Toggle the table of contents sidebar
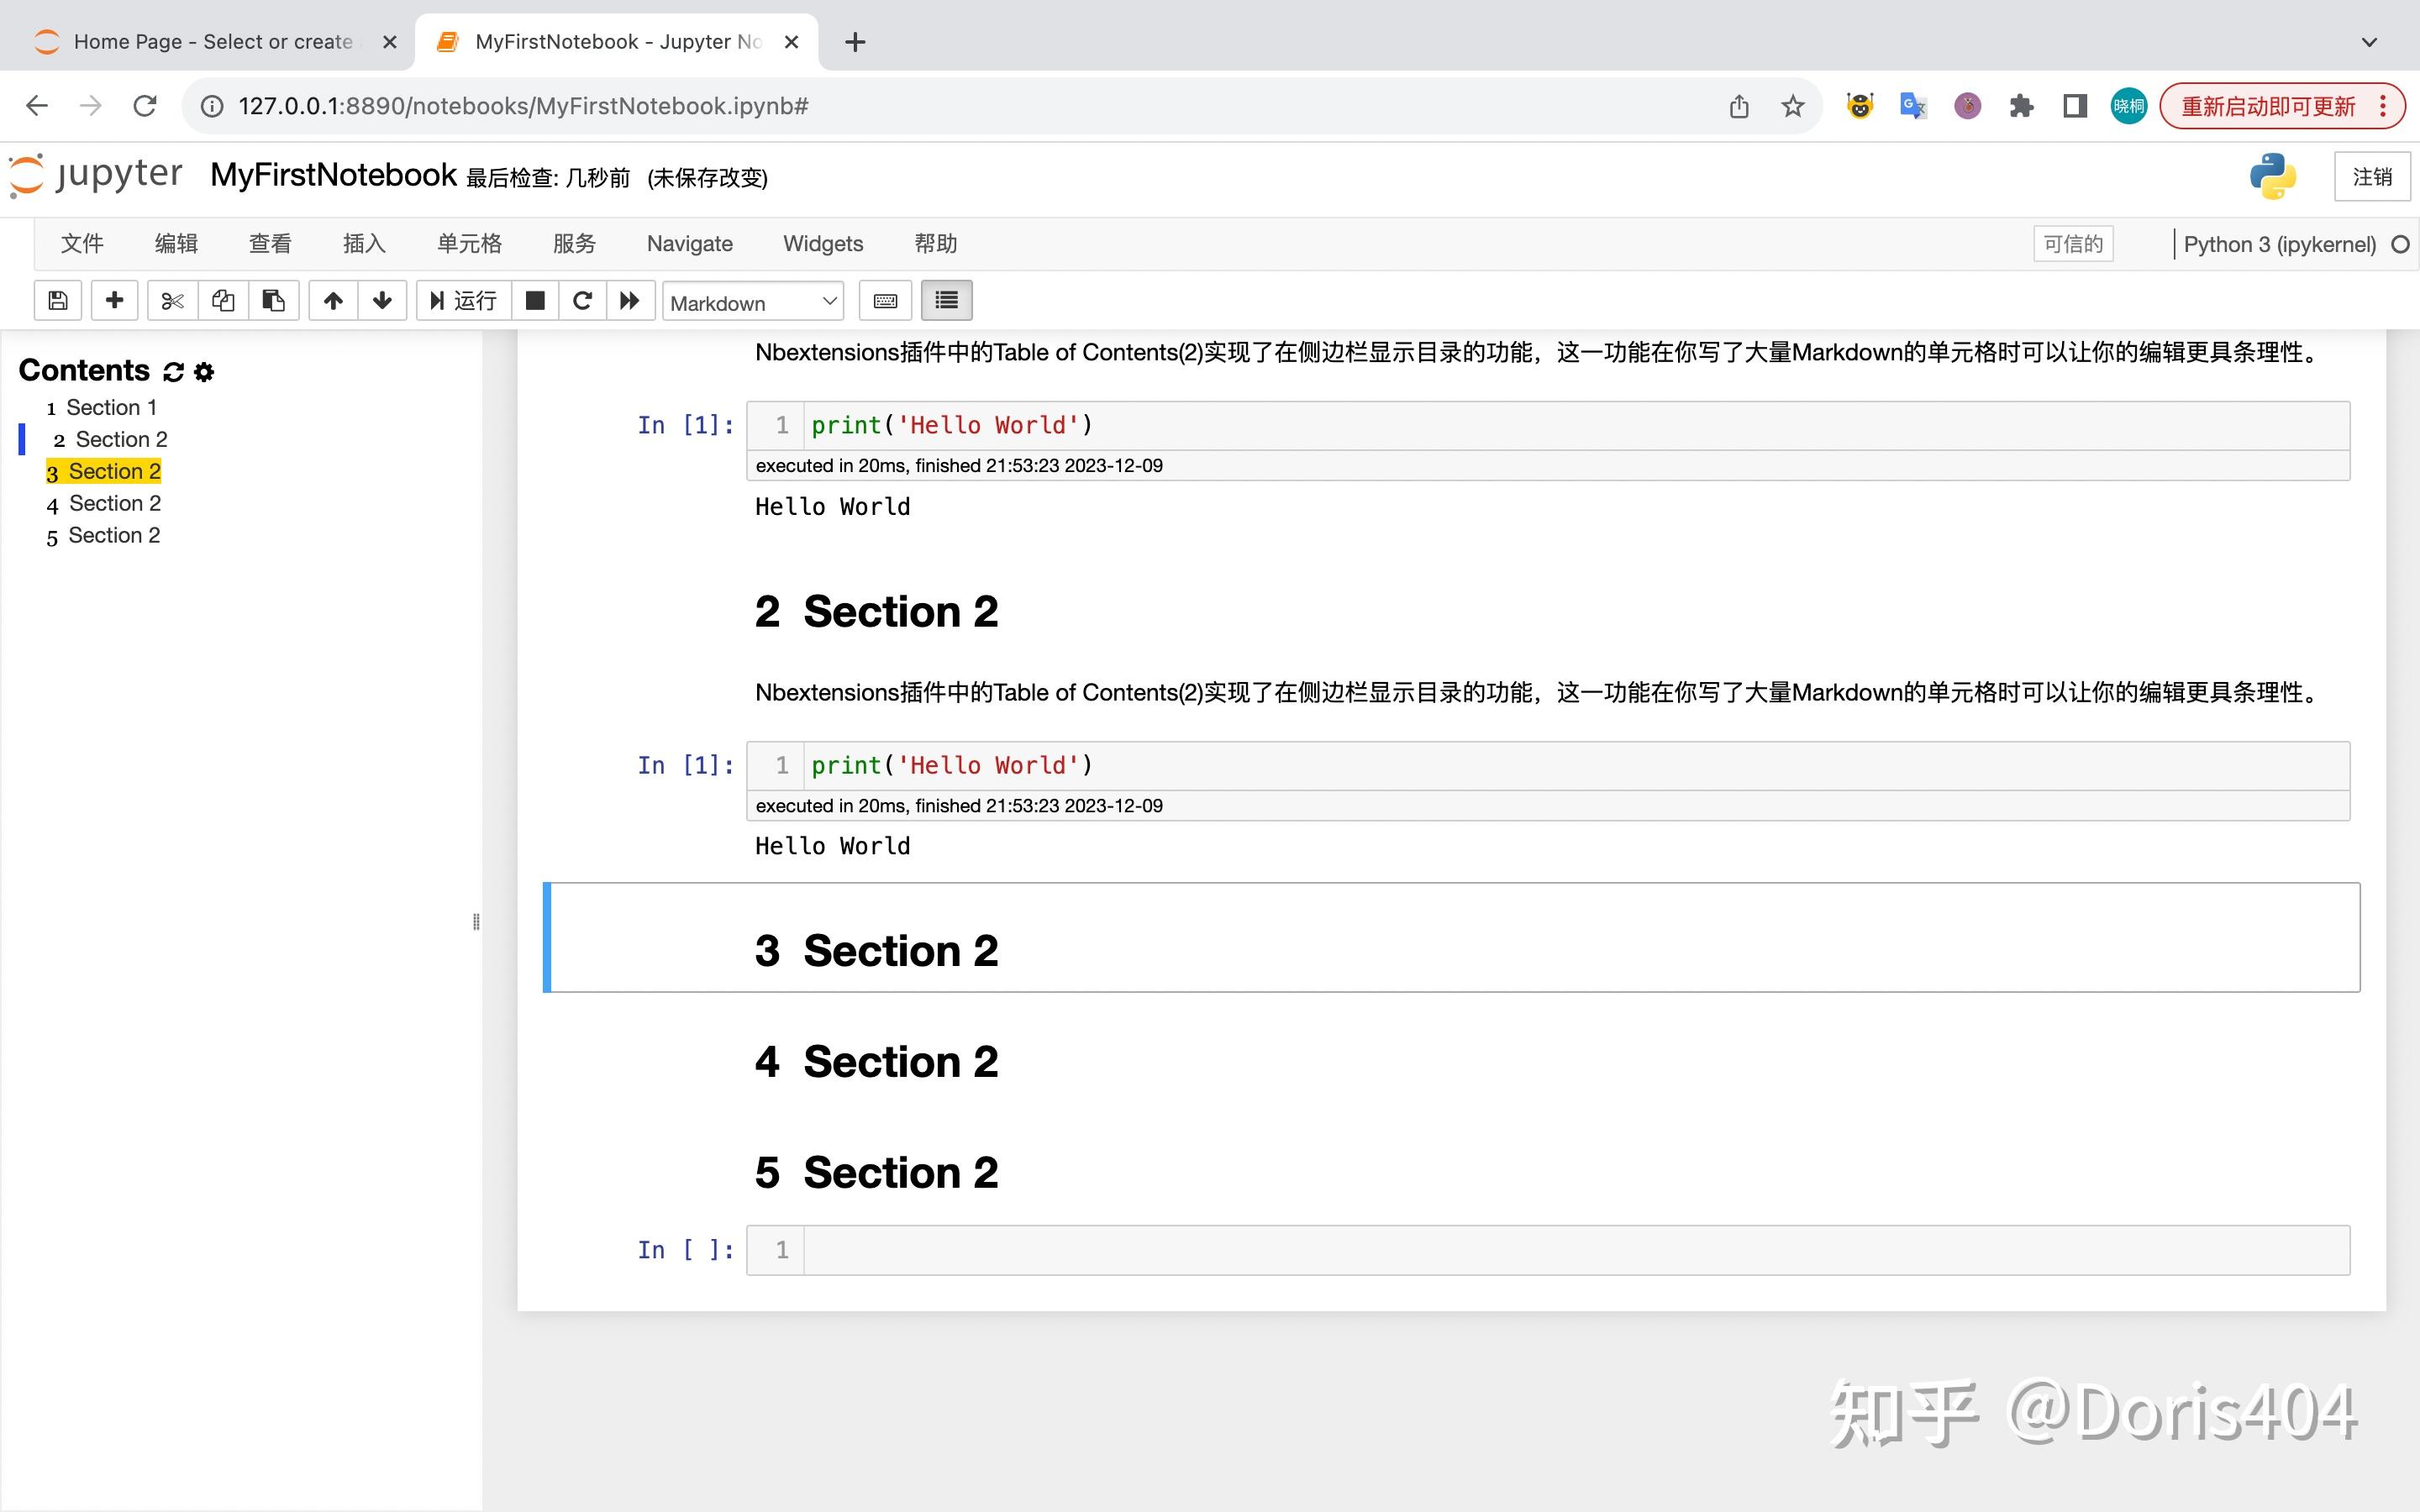The width and height of the screenshot is (2420, 1512). tap(945, 300)
